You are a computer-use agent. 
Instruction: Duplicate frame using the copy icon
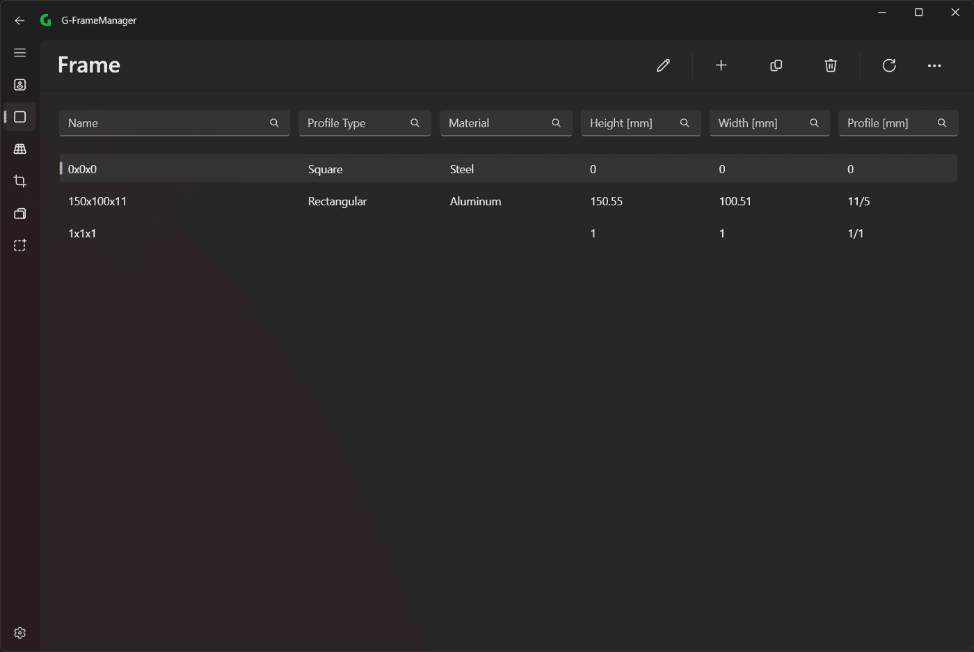(x=776, y=65)
